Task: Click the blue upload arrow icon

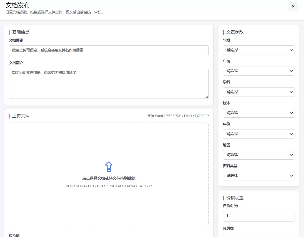Action: (x=109, y=167)
